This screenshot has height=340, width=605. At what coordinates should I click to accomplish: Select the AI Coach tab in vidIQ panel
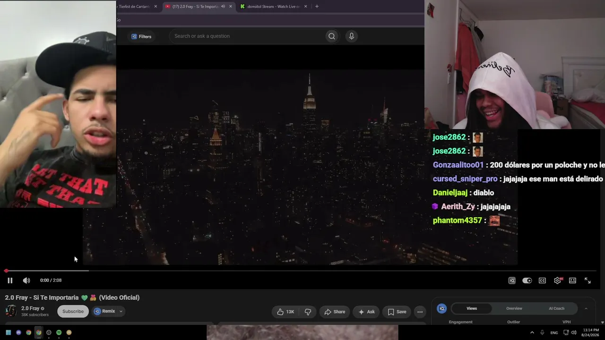(556, 308)
